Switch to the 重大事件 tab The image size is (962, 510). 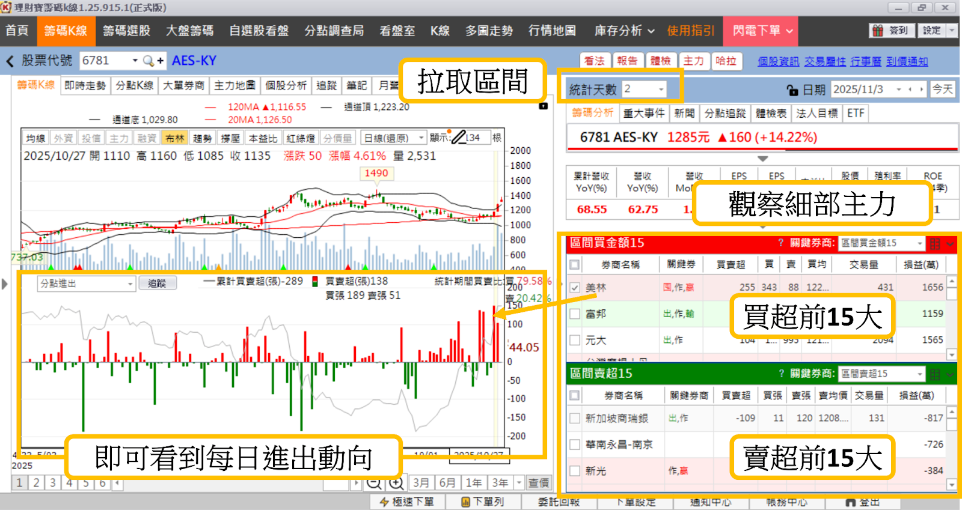click(x=644, y=114)
